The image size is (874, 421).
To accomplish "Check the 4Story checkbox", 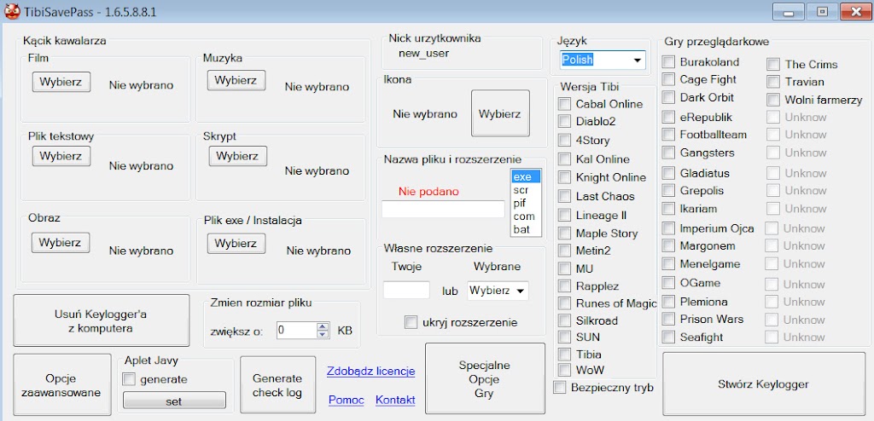I will tap(565, 140).
